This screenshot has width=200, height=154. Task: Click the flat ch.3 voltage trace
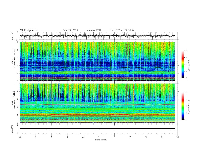tap(97, 129)
